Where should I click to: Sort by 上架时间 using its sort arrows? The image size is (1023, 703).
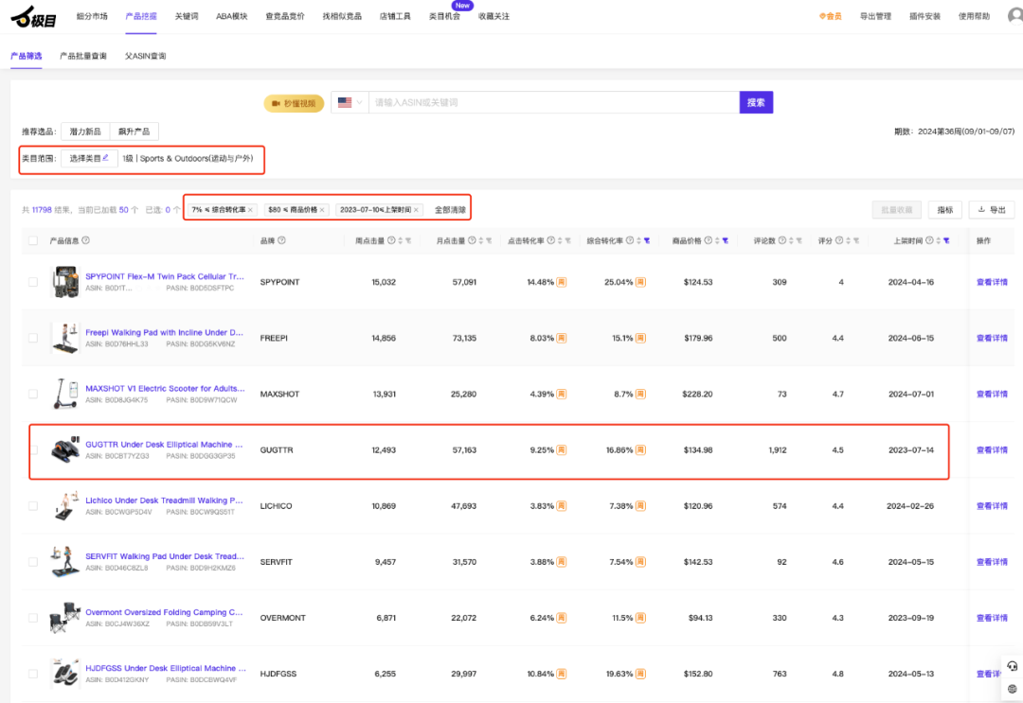click(x=938, y=240)
